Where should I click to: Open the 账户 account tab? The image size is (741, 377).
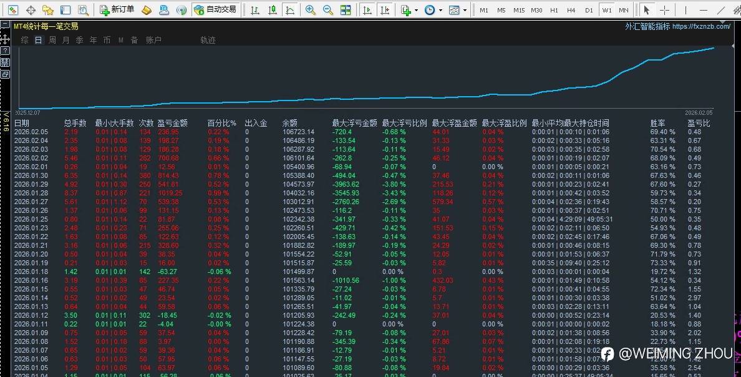coord(153,40)
